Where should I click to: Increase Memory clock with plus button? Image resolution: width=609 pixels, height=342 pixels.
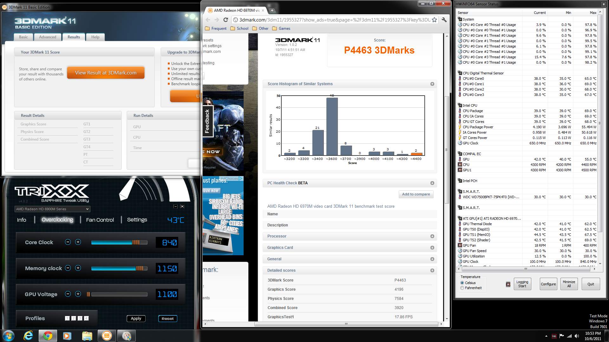78,268
